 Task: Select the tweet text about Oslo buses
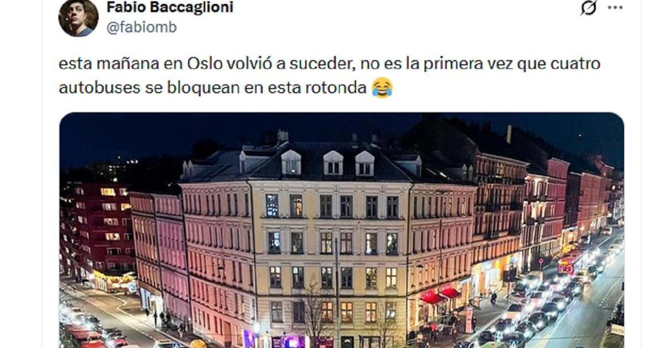tap(329, 76)
